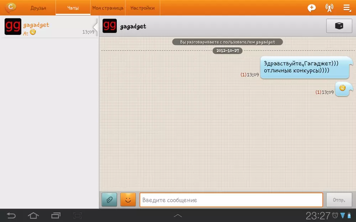The image size is (356, 222).
Task: Tap the ChatON logo icon
Action: click(x=11, y=7)
